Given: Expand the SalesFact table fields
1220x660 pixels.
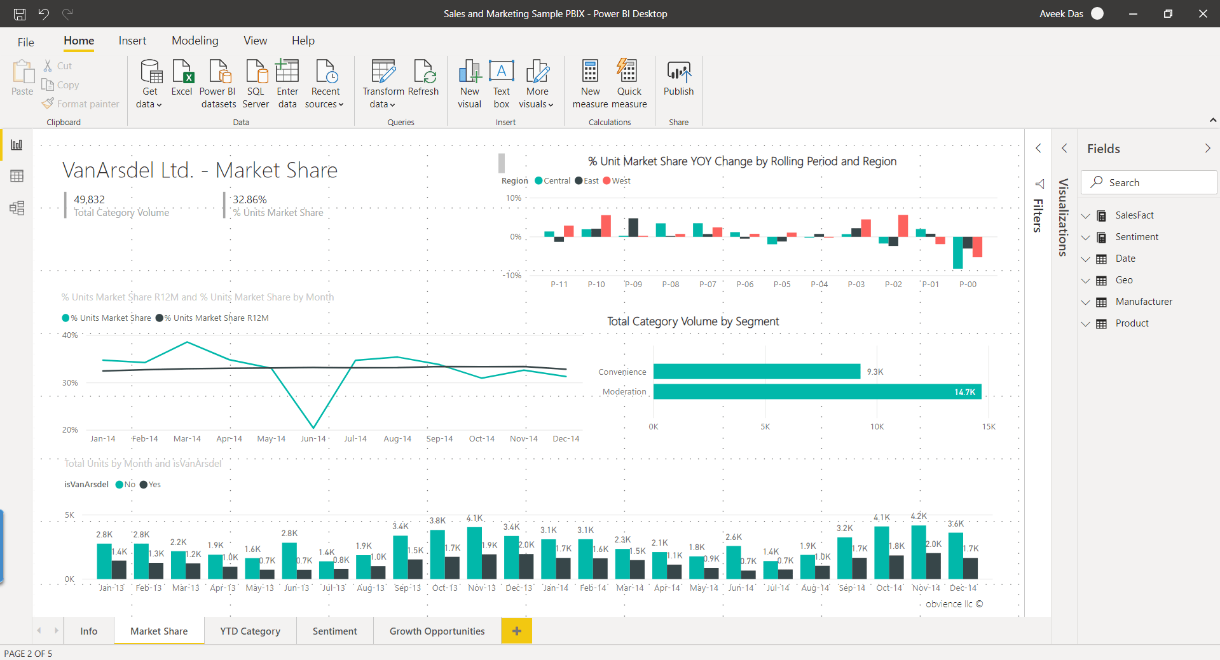Looking at the screenshot, I should [1086, 216].
